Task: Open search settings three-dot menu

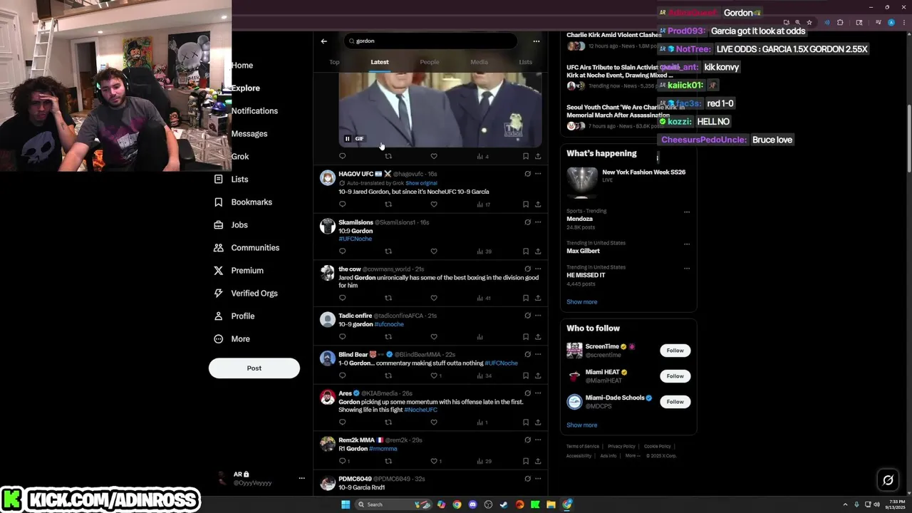Action: point(537,41)
